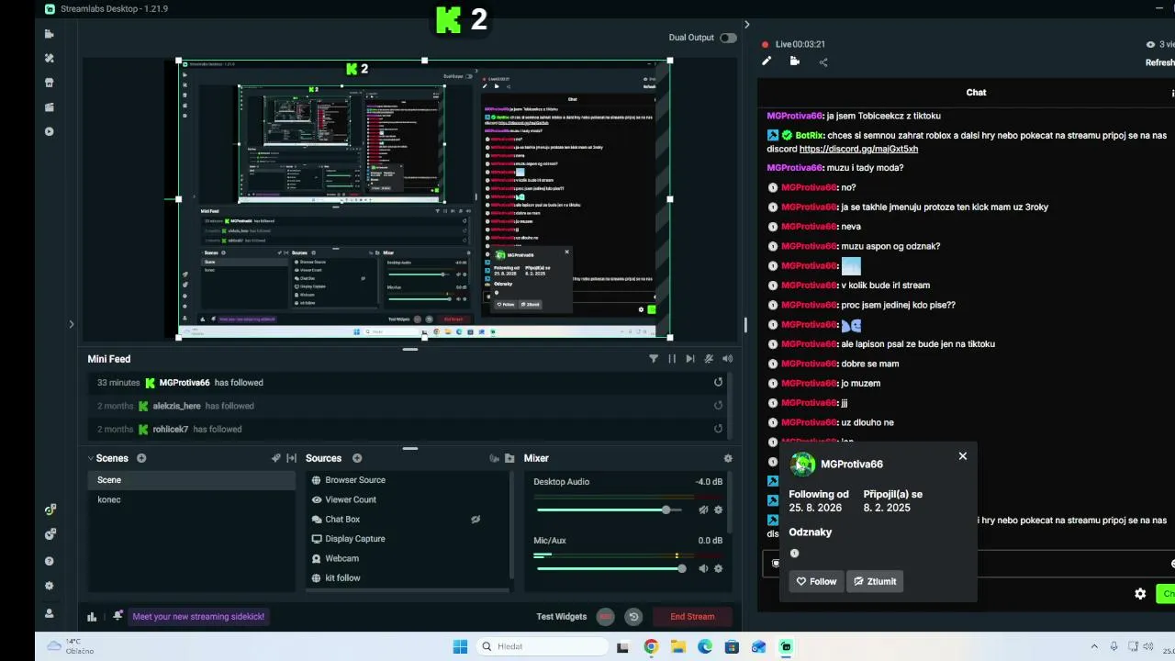Replay the rohlicek7 follow alert
Viewport: 1175px width, 661px height.
718,428
